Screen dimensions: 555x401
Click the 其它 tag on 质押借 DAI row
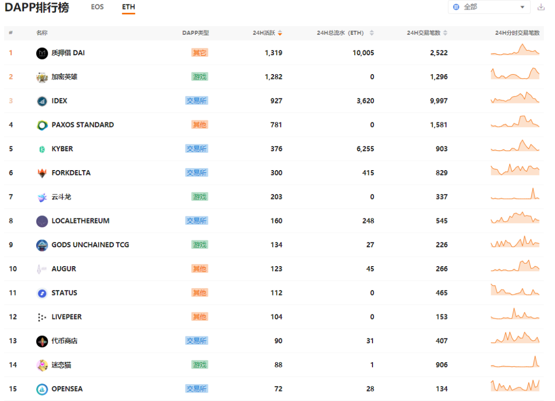(199, 53)
